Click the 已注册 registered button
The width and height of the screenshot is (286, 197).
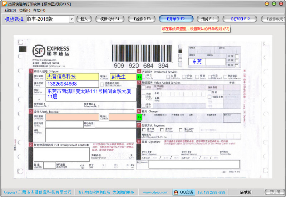click(275, 192)
